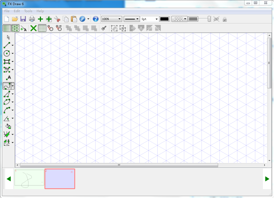Select the Equation text tool
The image size is (274, 198).
[x=7, y=70]
